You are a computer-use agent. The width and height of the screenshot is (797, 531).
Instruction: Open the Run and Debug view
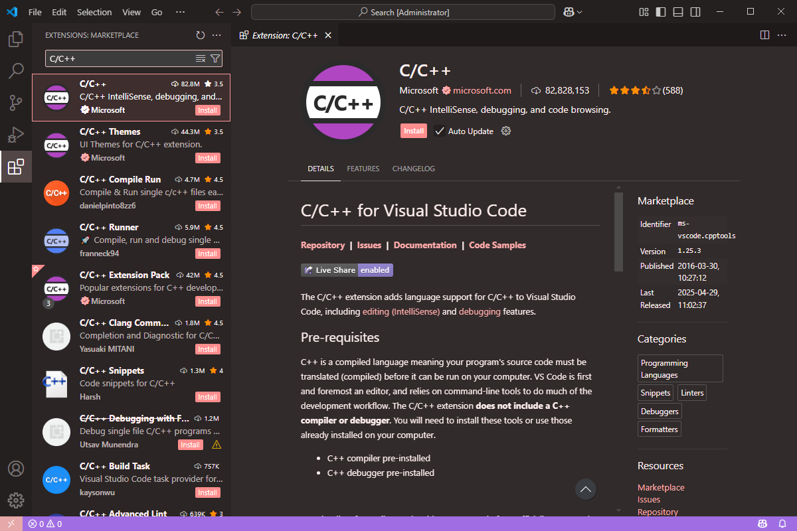point(16,135)
